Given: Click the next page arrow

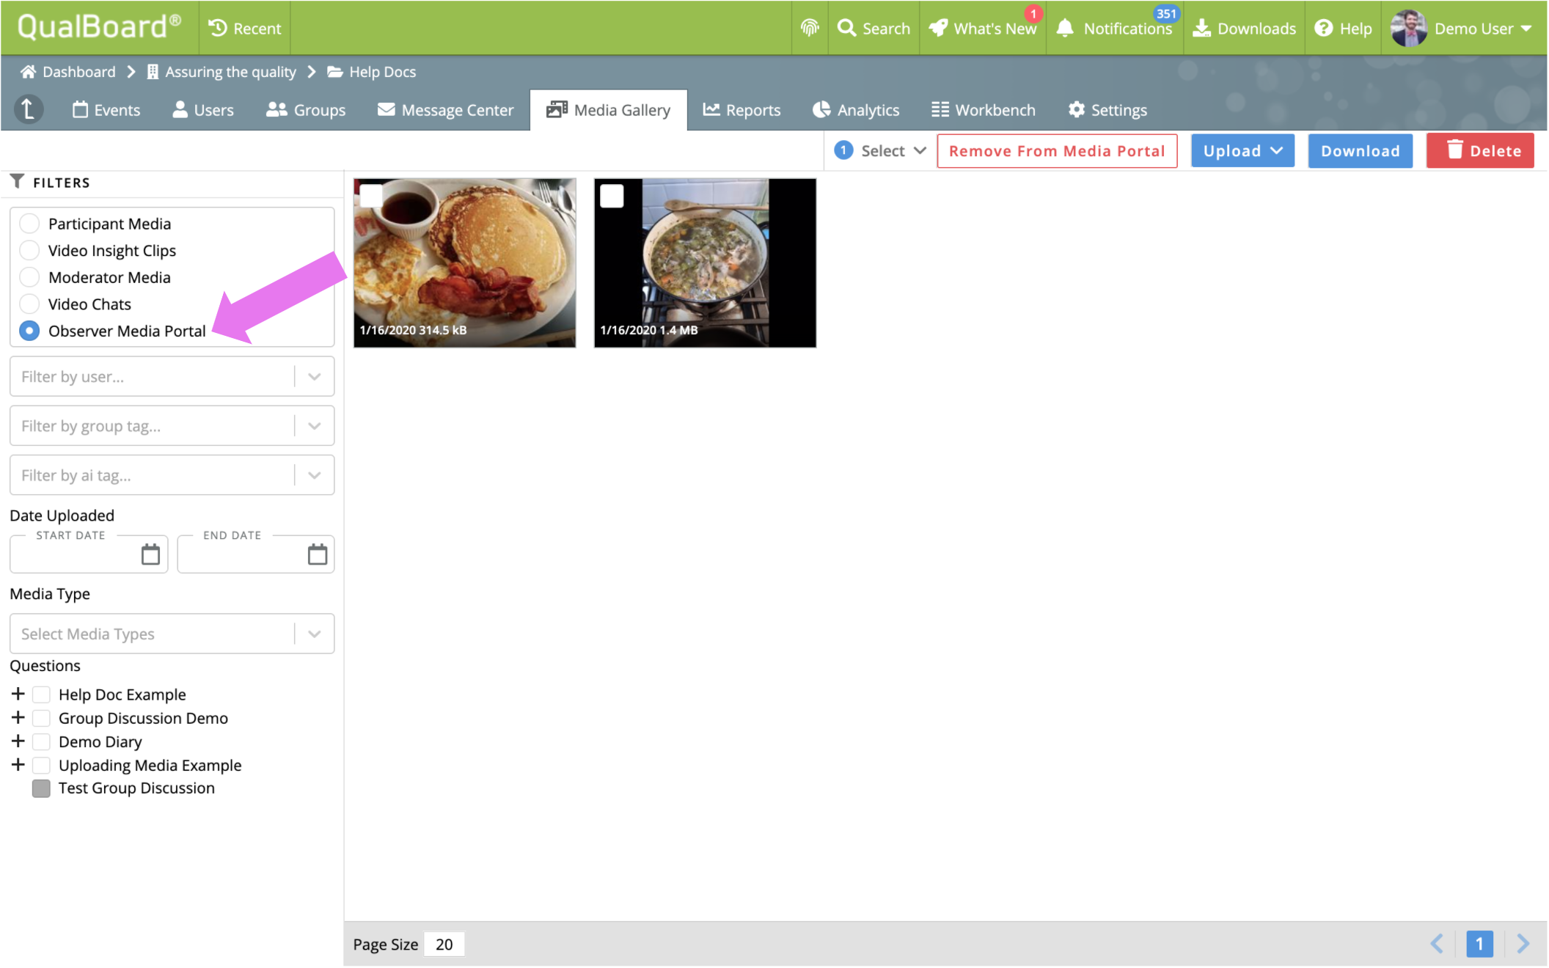Looking at the screenshot, I should tap(1523, 943).
